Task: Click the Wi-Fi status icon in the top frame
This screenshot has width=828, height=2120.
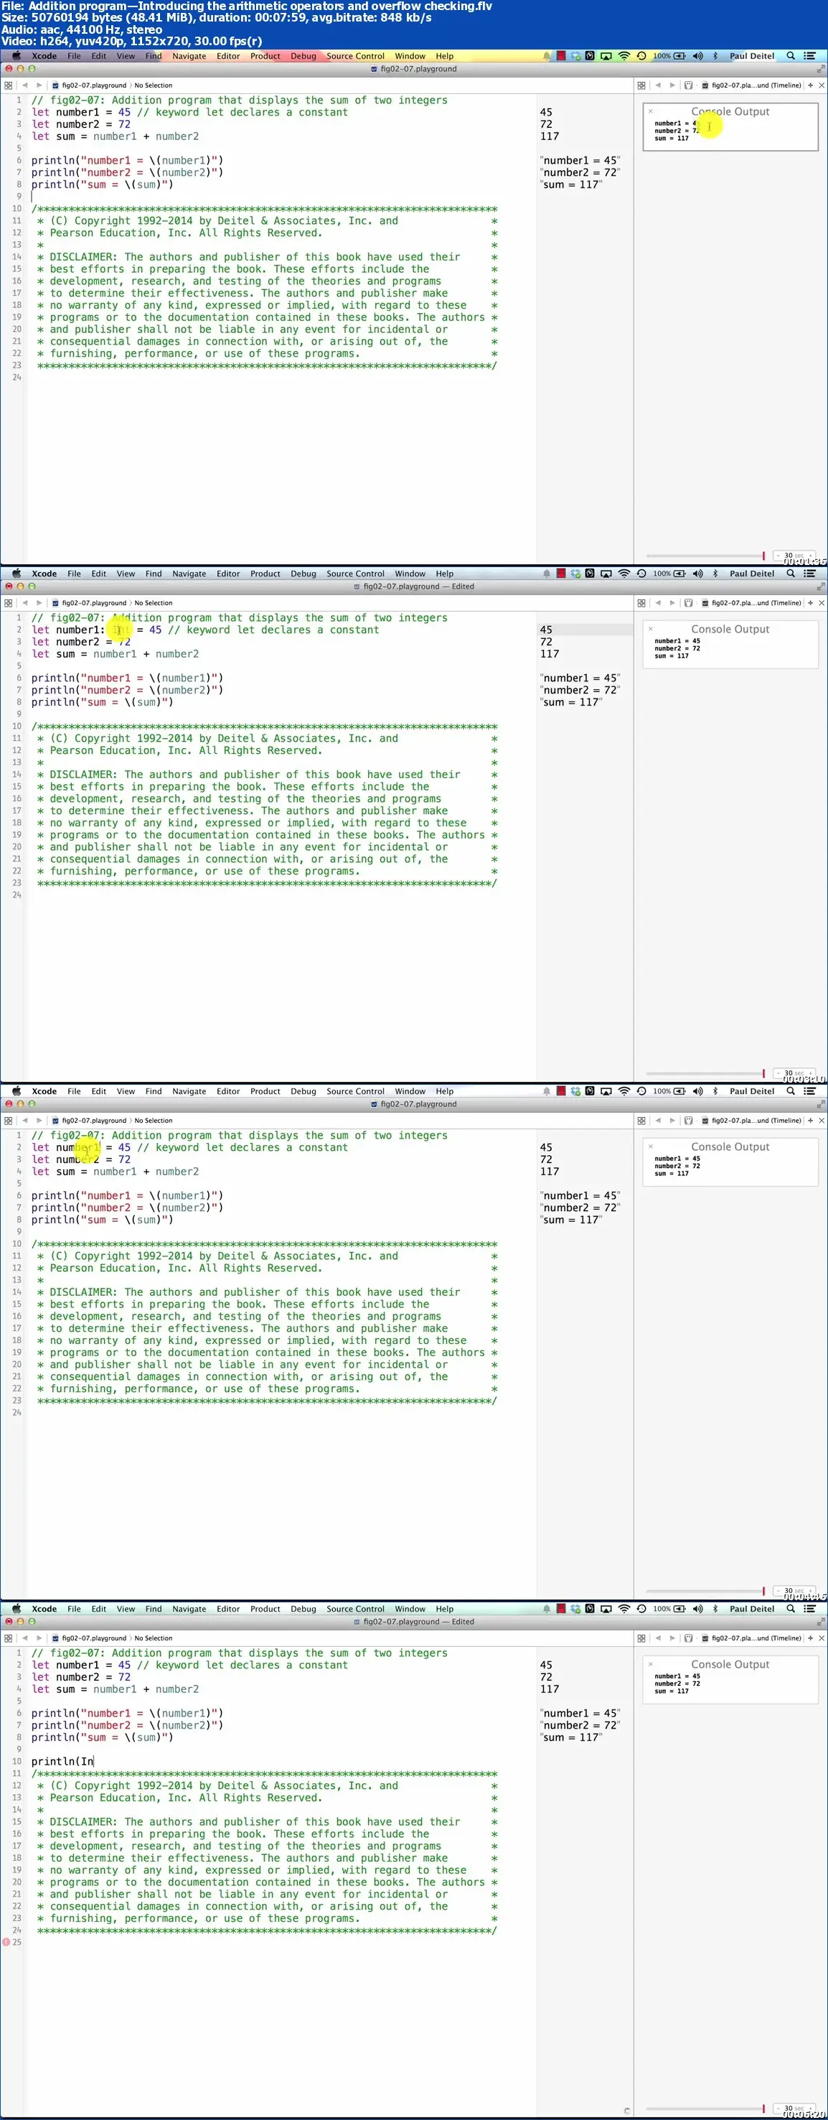Action: (624, 56)
